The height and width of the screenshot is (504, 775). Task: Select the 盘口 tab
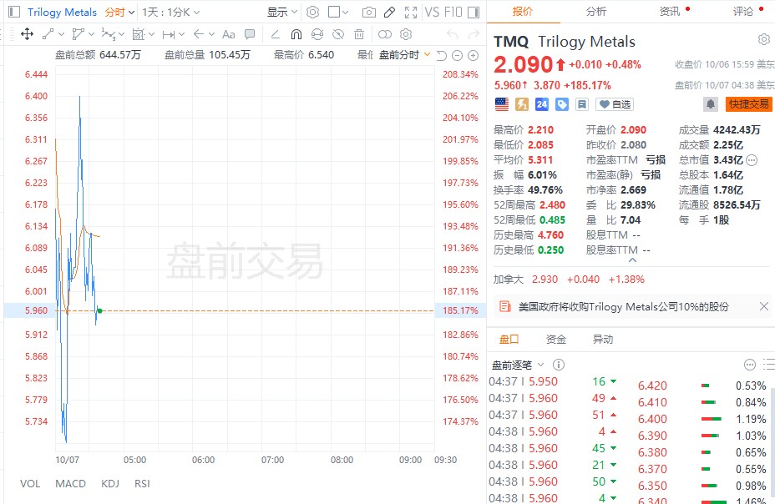pos(509,339)
